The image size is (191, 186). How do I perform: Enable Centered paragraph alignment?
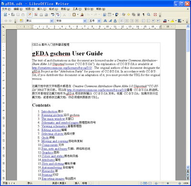(127, 21)
